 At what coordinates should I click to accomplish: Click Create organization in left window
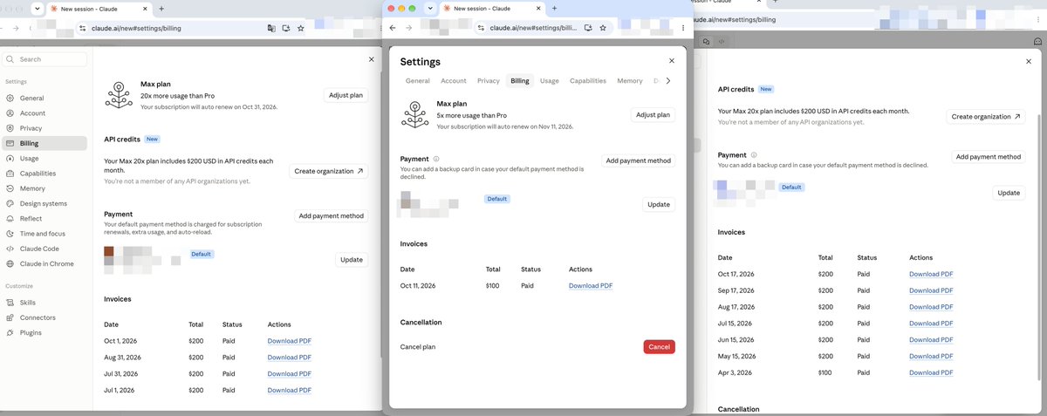(x=329, y=171)
